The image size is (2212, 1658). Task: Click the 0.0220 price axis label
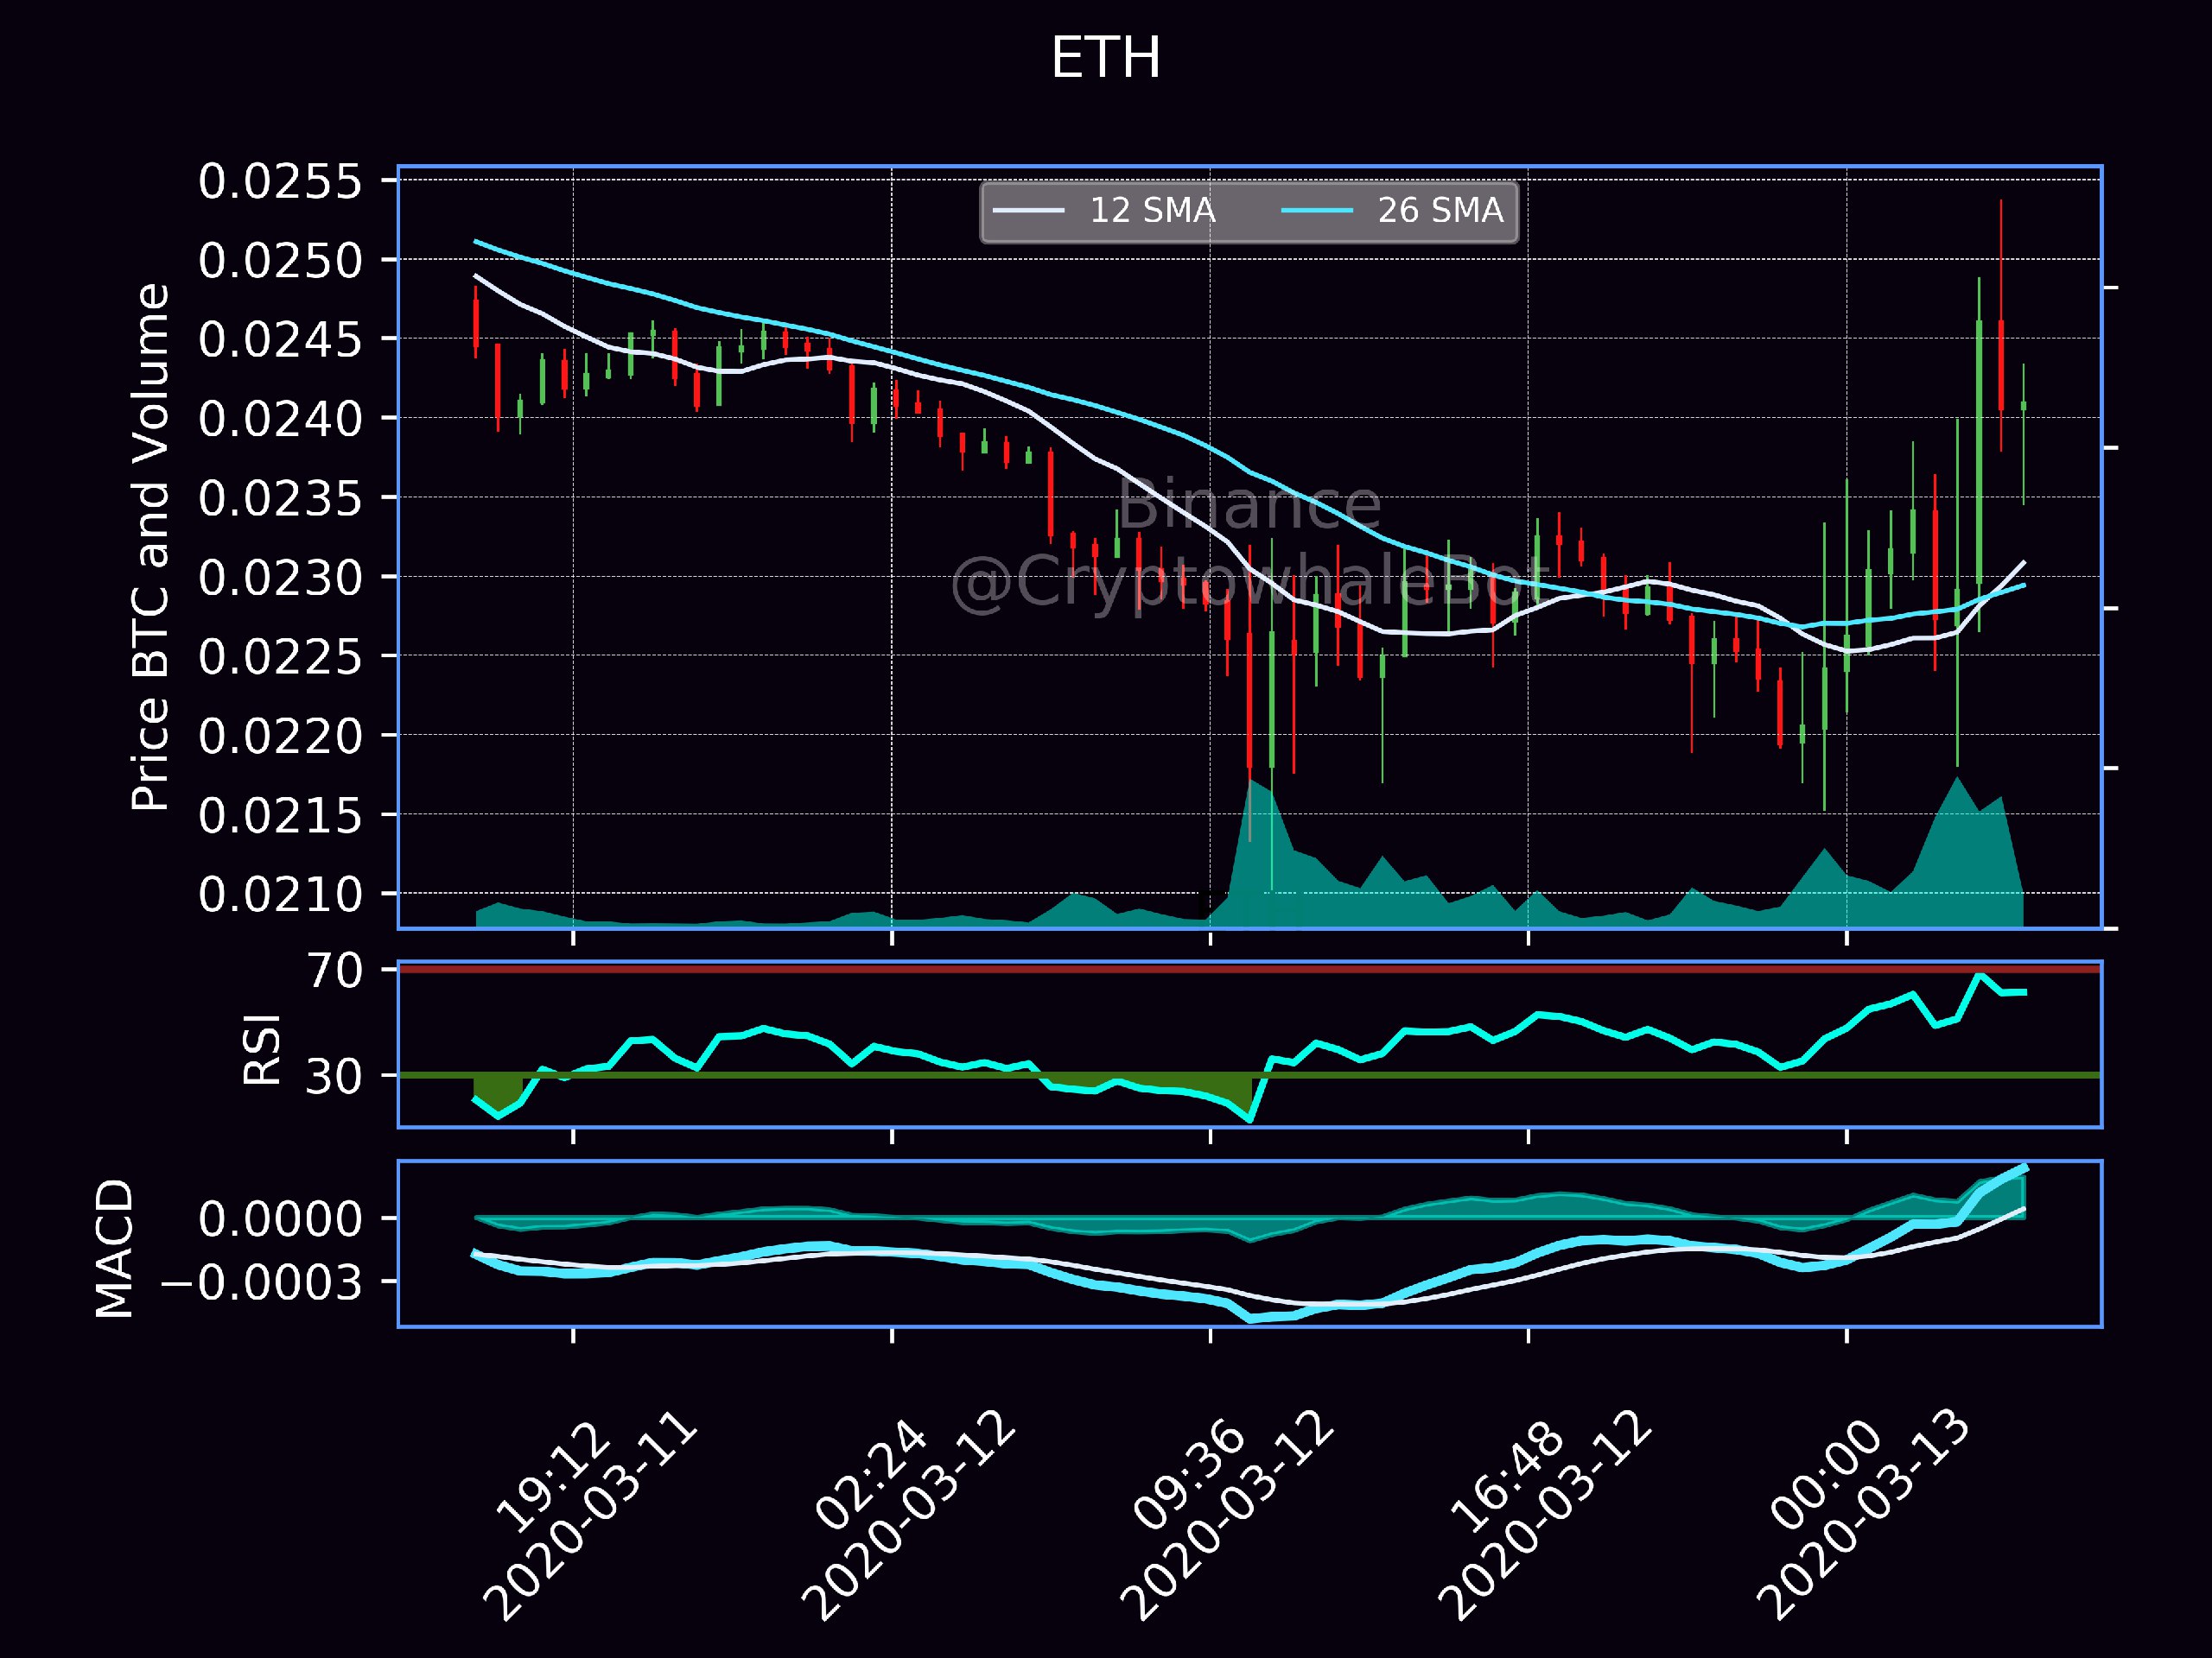click(280, 736)
